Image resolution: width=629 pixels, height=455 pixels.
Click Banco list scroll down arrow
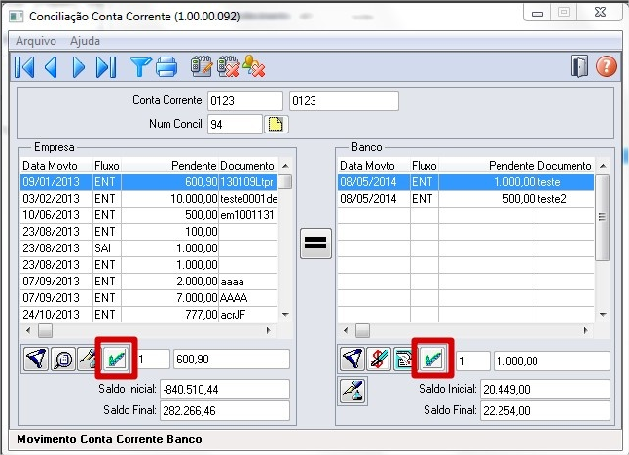tap(603, 314)
